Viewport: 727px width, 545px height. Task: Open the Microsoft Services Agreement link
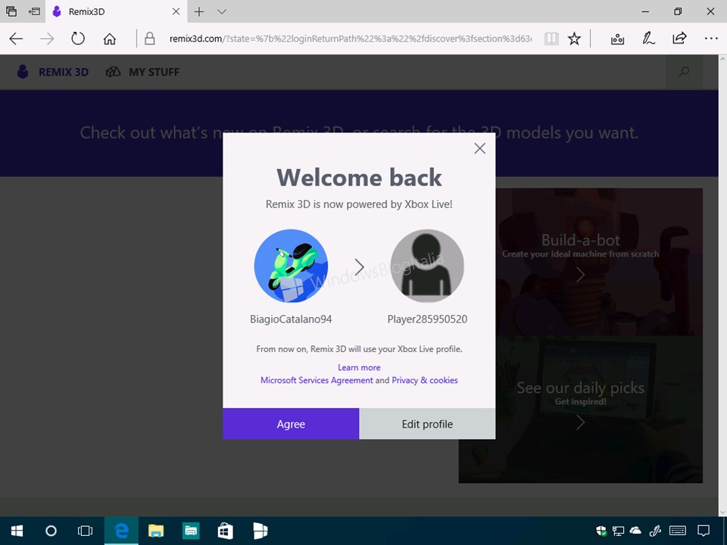pyautogui.click(x=317, y=380)
